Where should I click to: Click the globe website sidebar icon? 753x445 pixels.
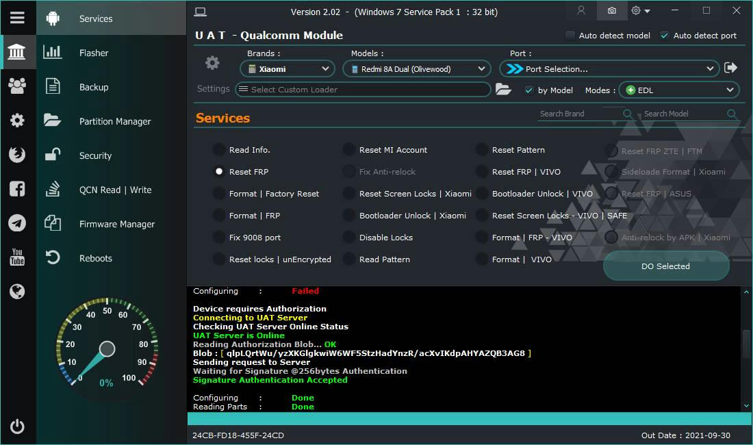coord(17,292)
